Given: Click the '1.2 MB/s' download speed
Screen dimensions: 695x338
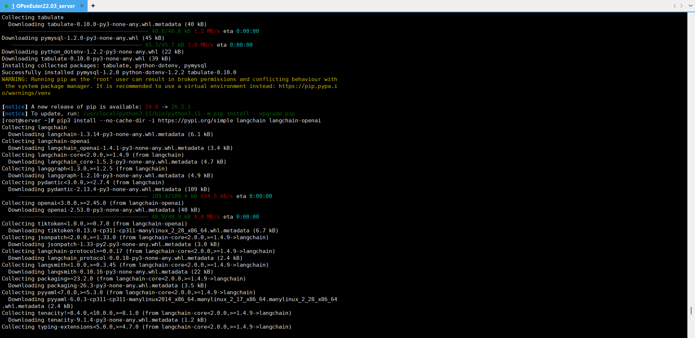Looking at the screenshot, I should pyautogui.click(x=207, y=31).
